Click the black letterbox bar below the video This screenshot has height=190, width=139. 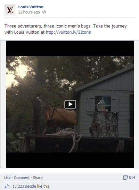click(70, 160)
